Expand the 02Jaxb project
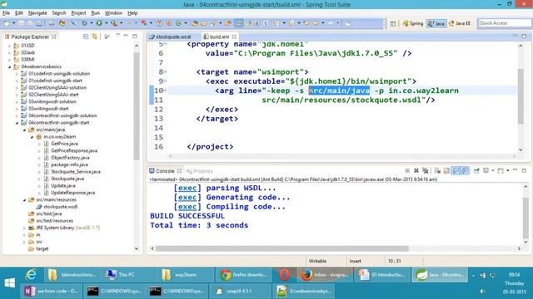The image size is (533, 299). [9, 52]
